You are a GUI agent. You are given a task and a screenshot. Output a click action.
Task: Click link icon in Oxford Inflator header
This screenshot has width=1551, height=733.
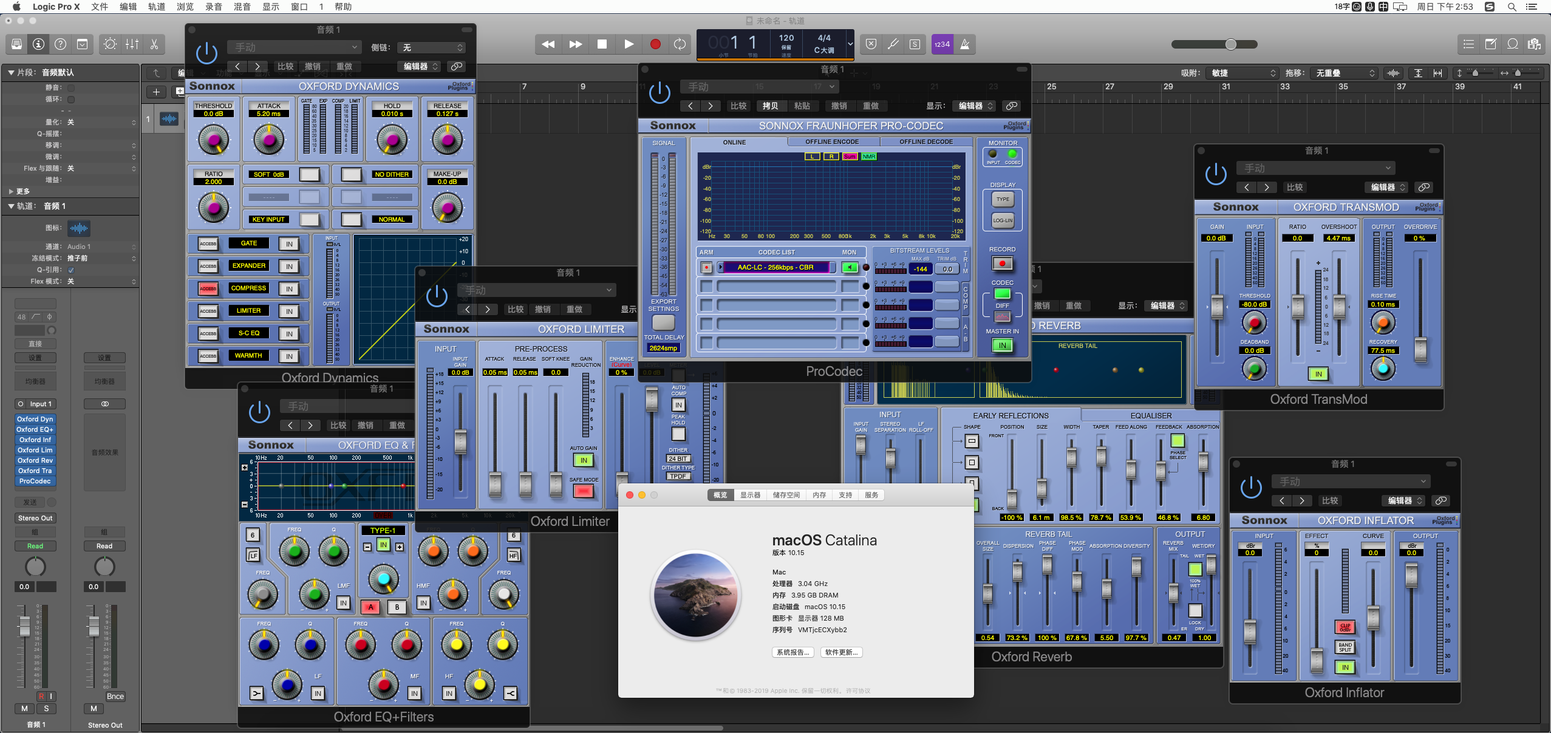pos(1440,500)
